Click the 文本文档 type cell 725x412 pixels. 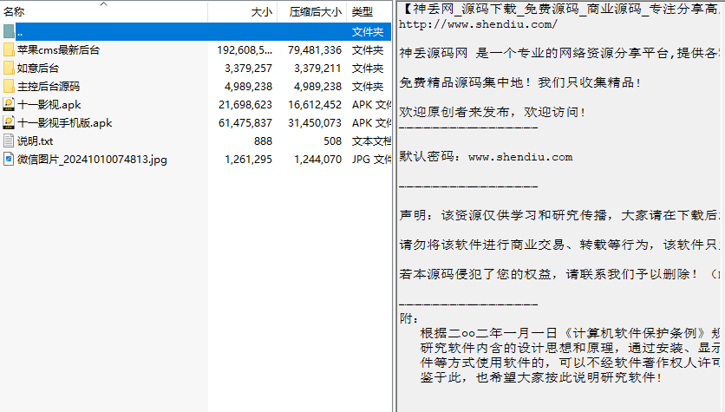pyautogui.click(x=371, y=141)
